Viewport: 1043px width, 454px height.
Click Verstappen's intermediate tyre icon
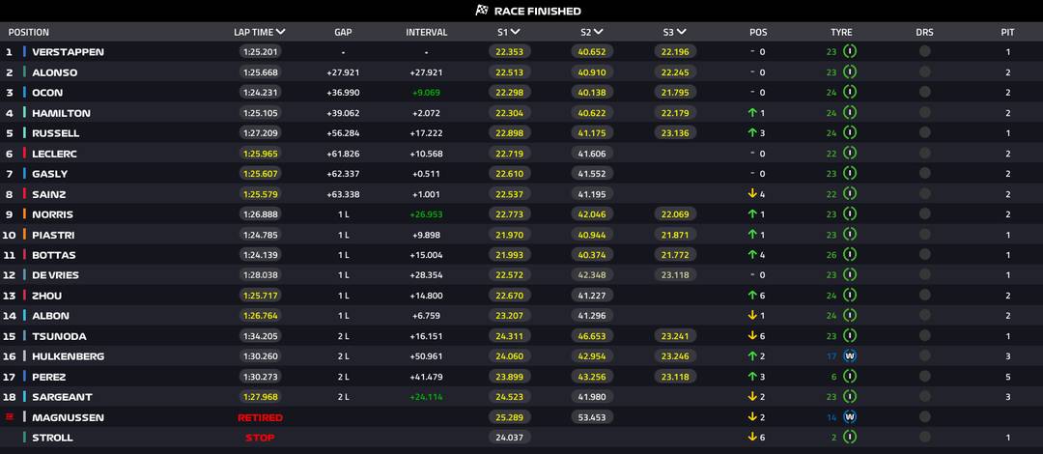click(x=850, y=51)
